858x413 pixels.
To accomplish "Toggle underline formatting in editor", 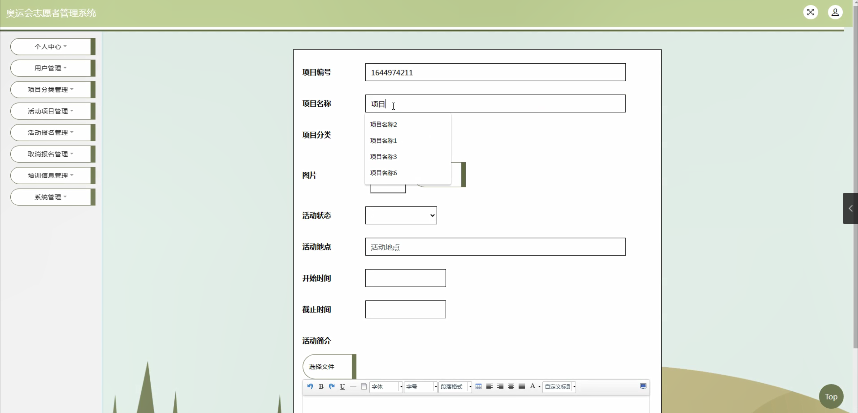I will 342,386.
